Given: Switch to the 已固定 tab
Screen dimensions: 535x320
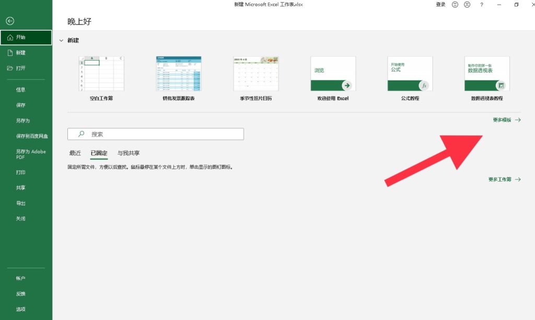Looking at the screenshot, I should pos(99,153).
